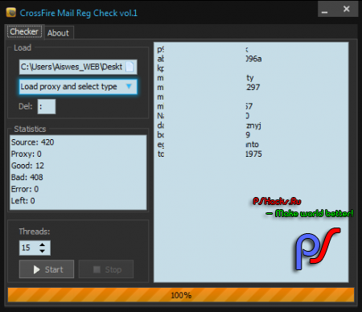Image resolution: width=362 pixels, height=312 pixels.
Task: Expand proxy type list with blue arrow
Action: 129,86
